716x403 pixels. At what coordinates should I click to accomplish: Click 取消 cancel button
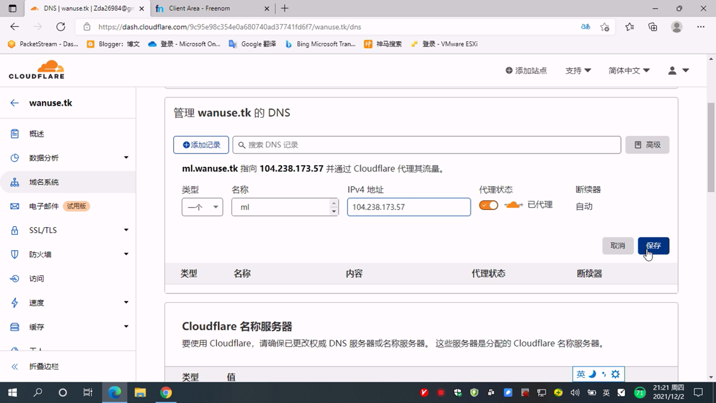click(x=618, y=246)
